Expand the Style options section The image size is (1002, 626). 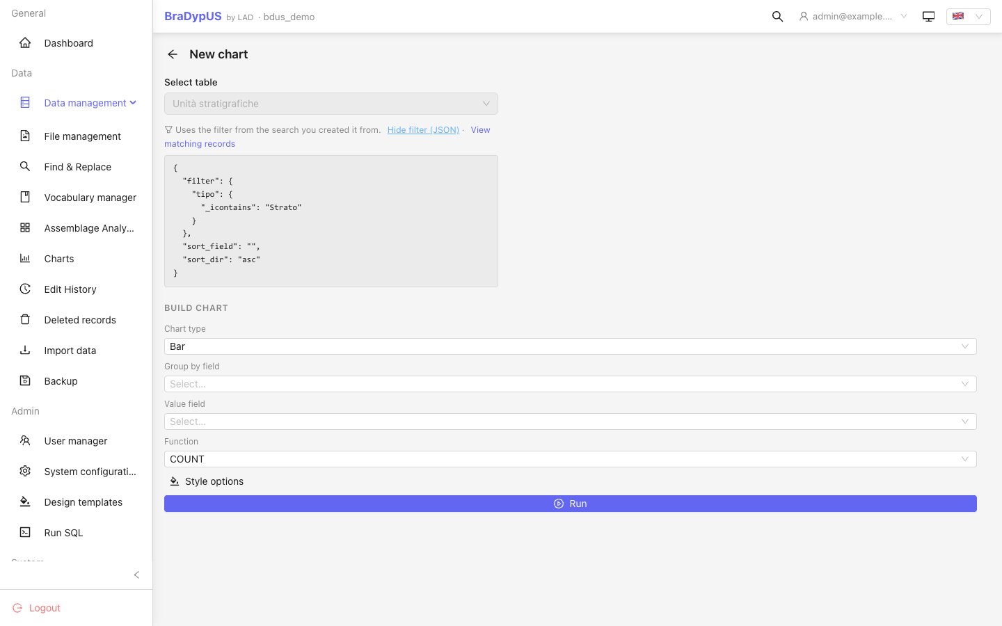207,481
